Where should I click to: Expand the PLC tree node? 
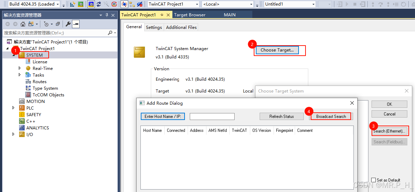coord(14,108)
